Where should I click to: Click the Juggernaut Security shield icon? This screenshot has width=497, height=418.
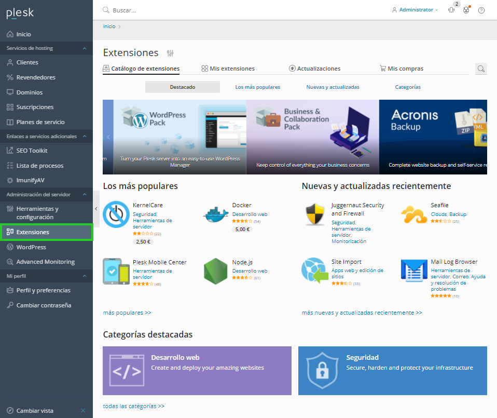(315, 214)
